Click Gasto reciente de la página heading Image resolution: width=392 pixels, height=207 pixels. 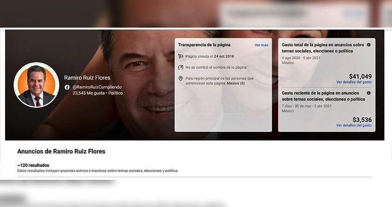[x=323, y=96]
